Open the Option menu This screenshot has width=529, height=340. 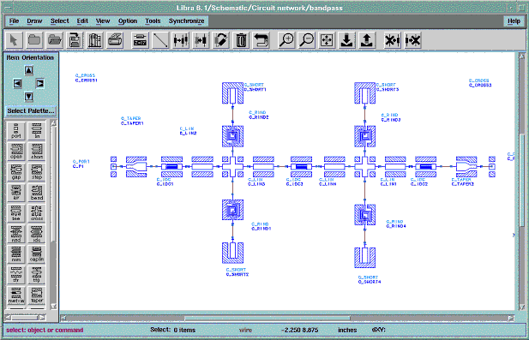tap(128, 21)
